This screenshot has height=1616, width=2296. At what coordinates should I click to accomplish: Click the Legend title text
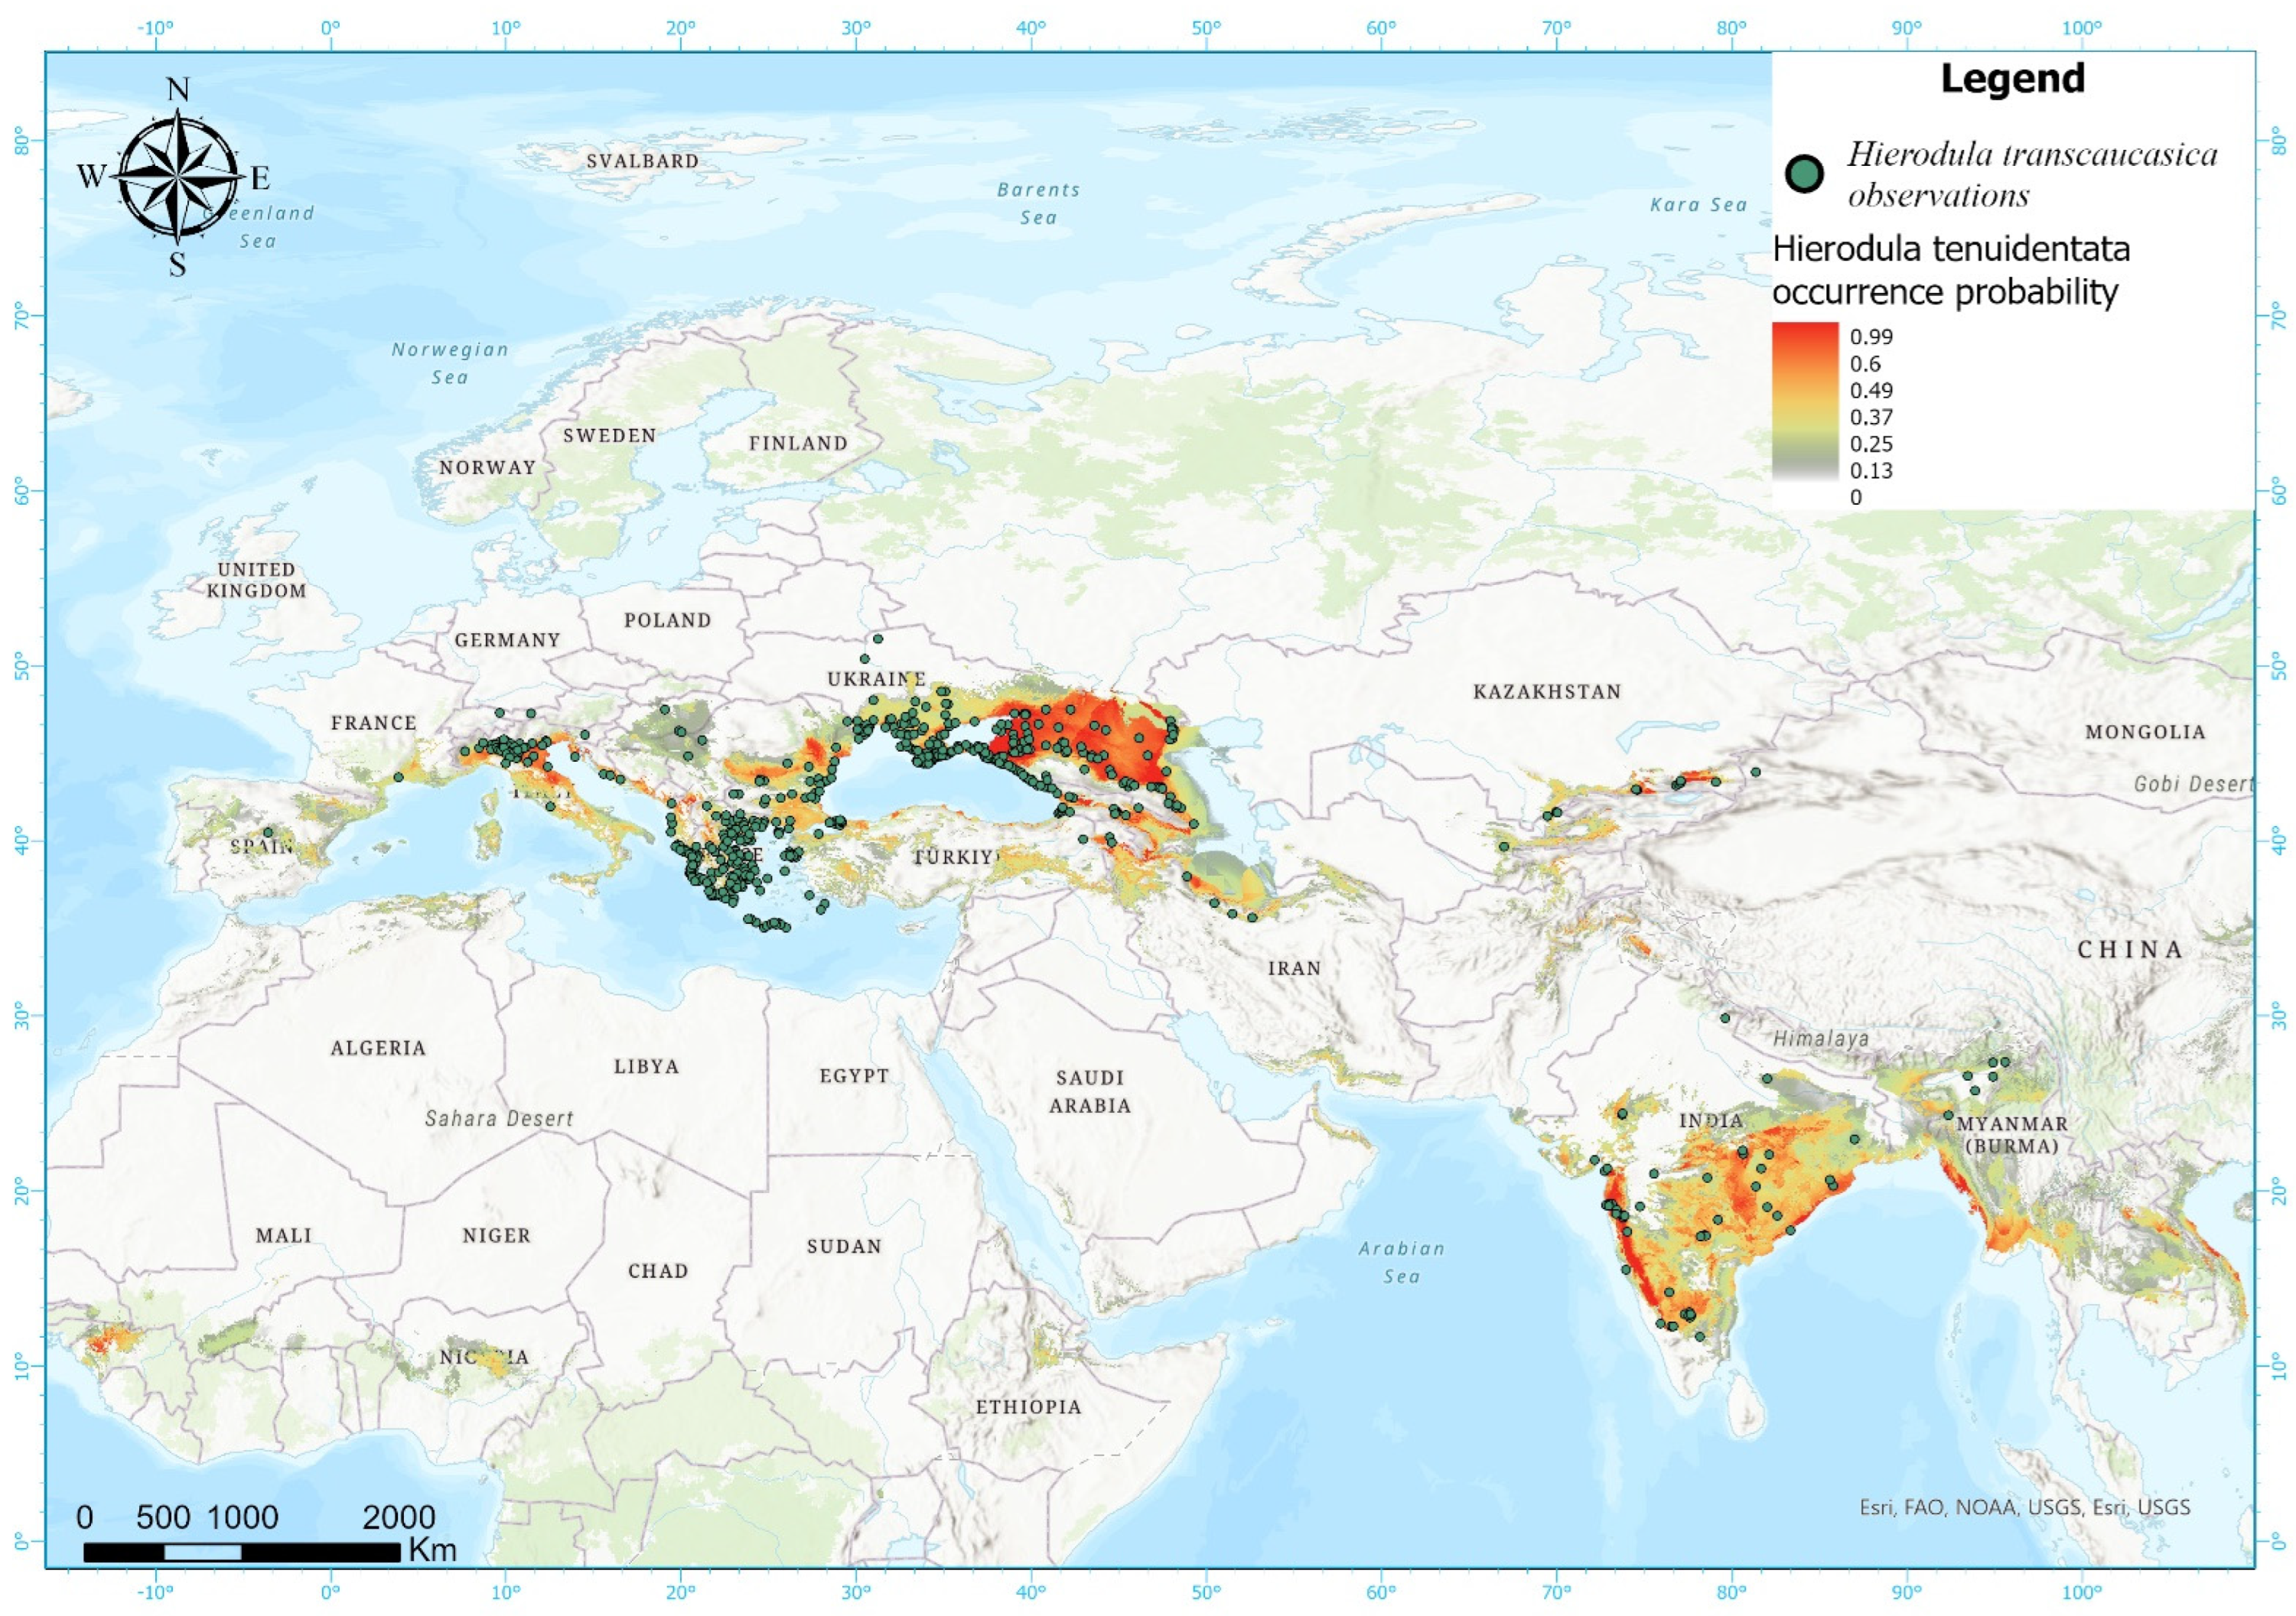(2012, 79)
